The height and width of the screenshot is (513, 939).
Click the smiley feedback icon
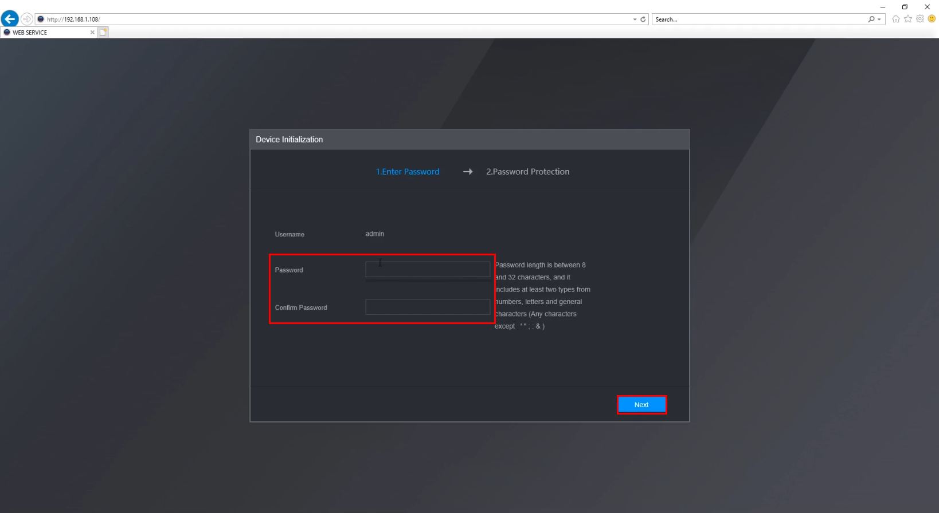tap(932, 19)
